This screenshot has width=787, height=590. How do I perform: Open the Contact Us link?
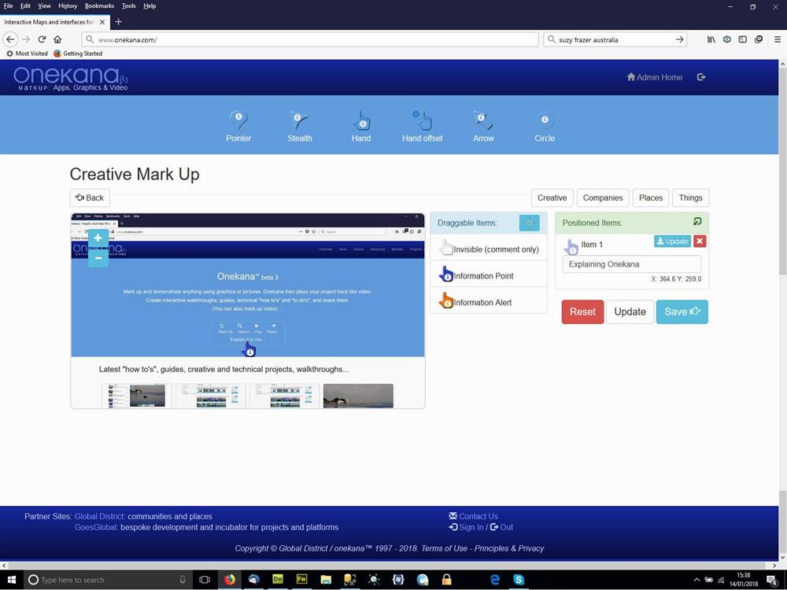[473, 516]
